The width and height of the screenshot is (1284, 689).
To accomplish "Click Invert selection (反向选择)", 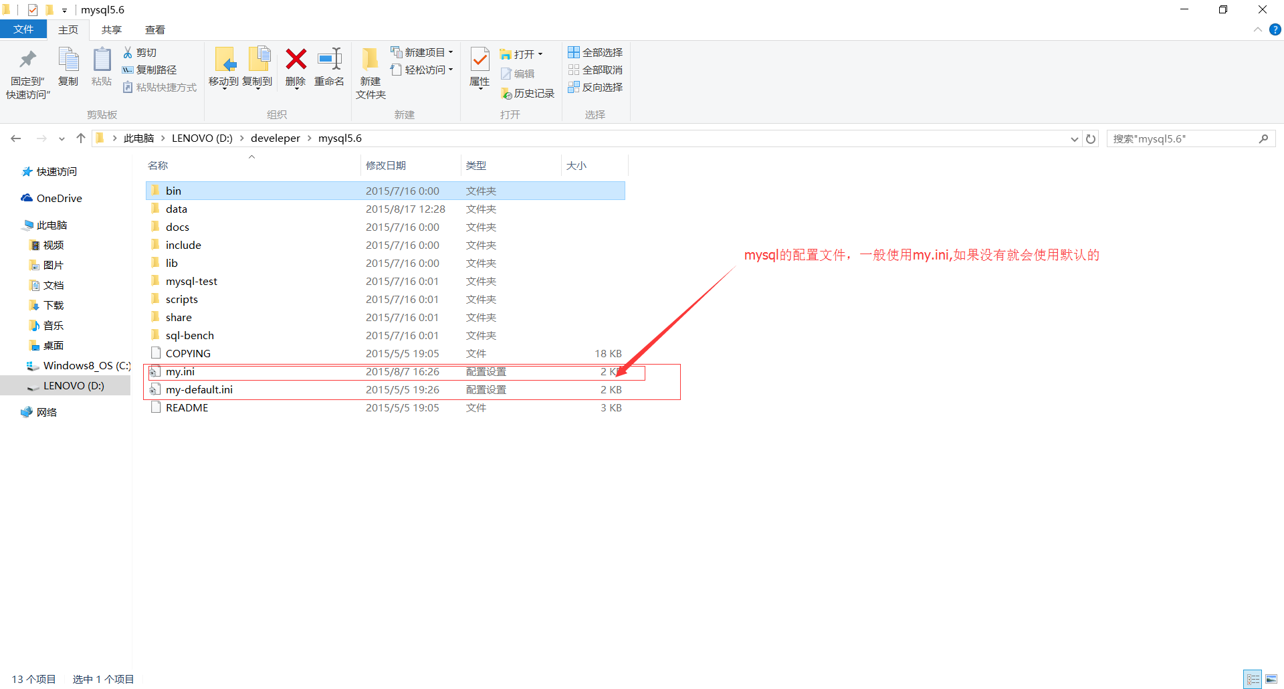I will pos(595,87).
